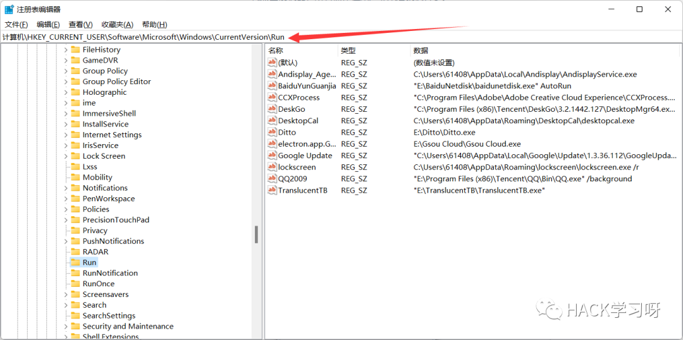Click the FileHistory folder icon
Viewport: 683px width, 340px height.
point(75,50)
